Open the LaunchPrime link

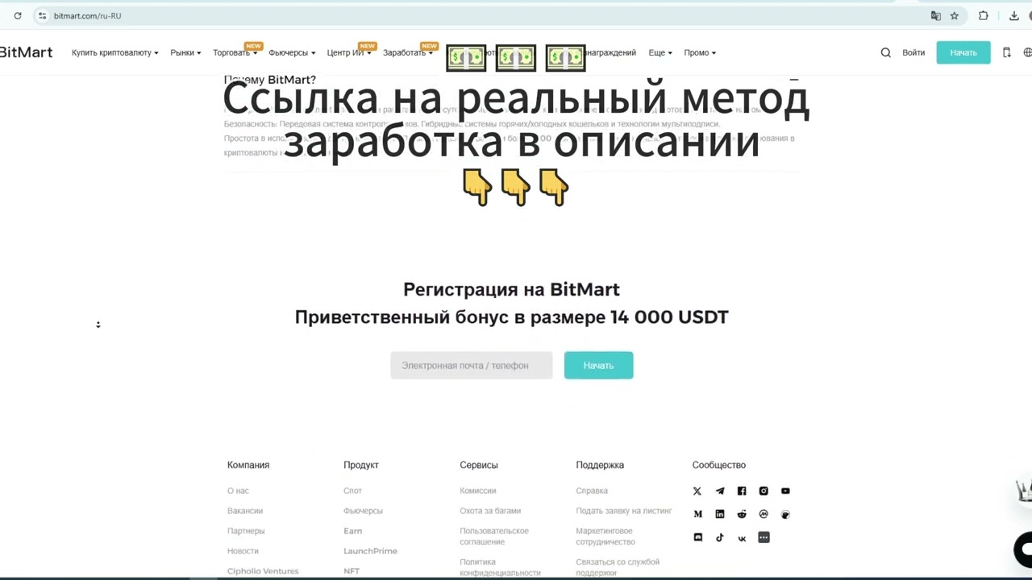[370, 551]
